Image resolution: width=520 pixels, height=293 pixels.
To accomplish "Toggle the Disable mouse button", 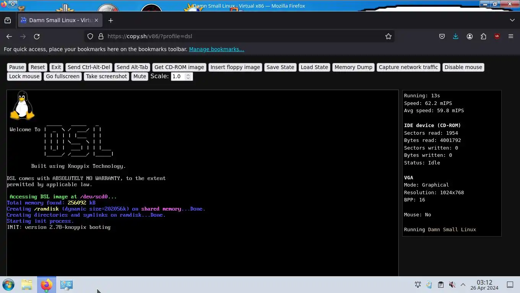I will click(x=463, y=67).
